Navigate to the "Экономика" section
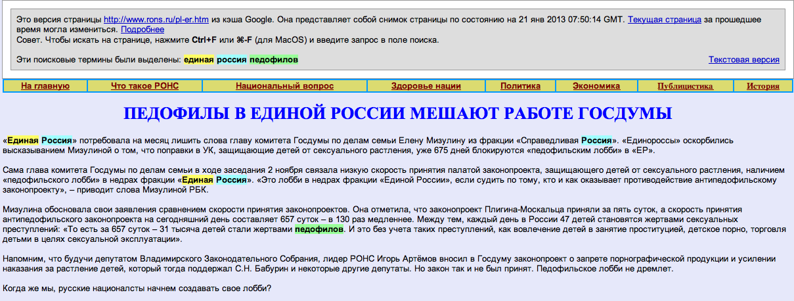 click(596, 86)
